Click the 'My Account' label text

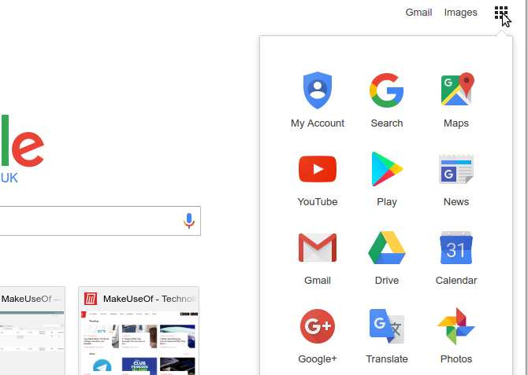[x=318, y=123]
